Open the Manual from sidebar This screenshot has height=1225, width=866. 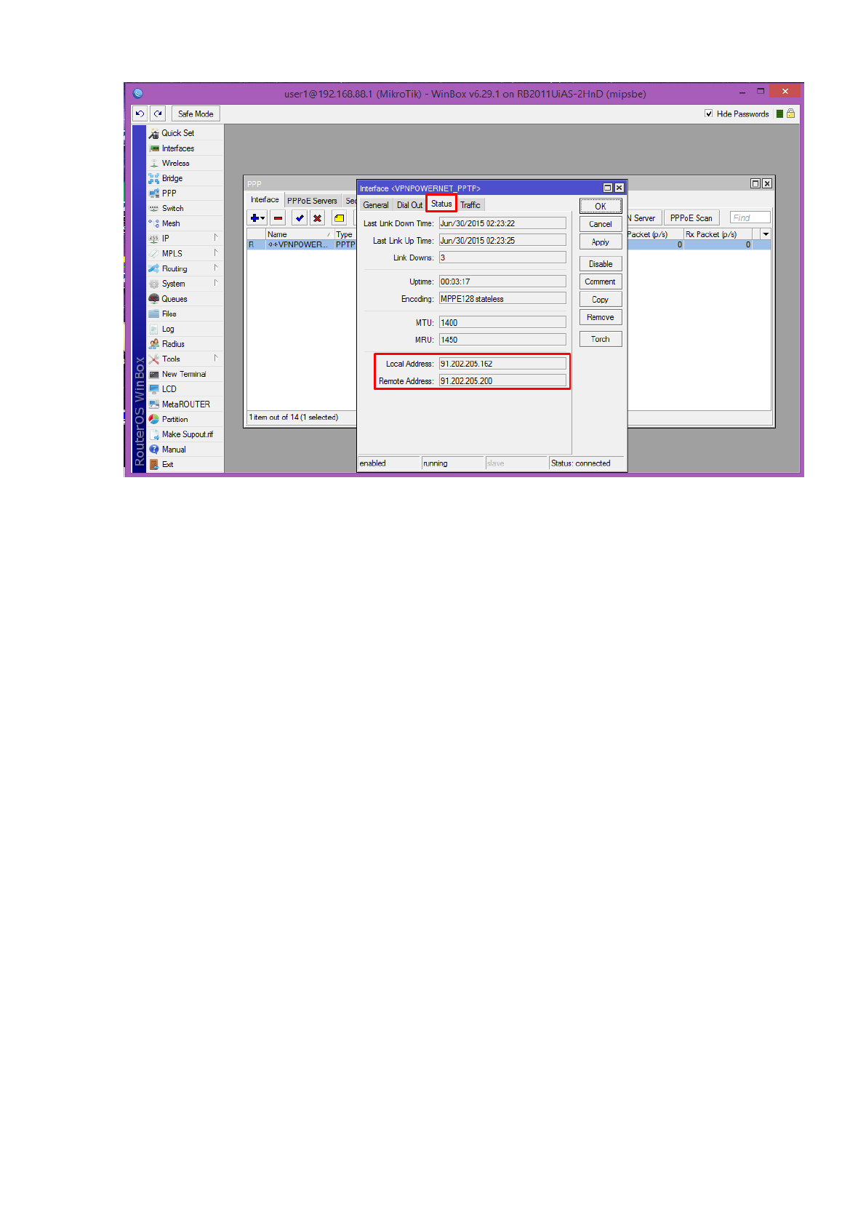point(174,450)
